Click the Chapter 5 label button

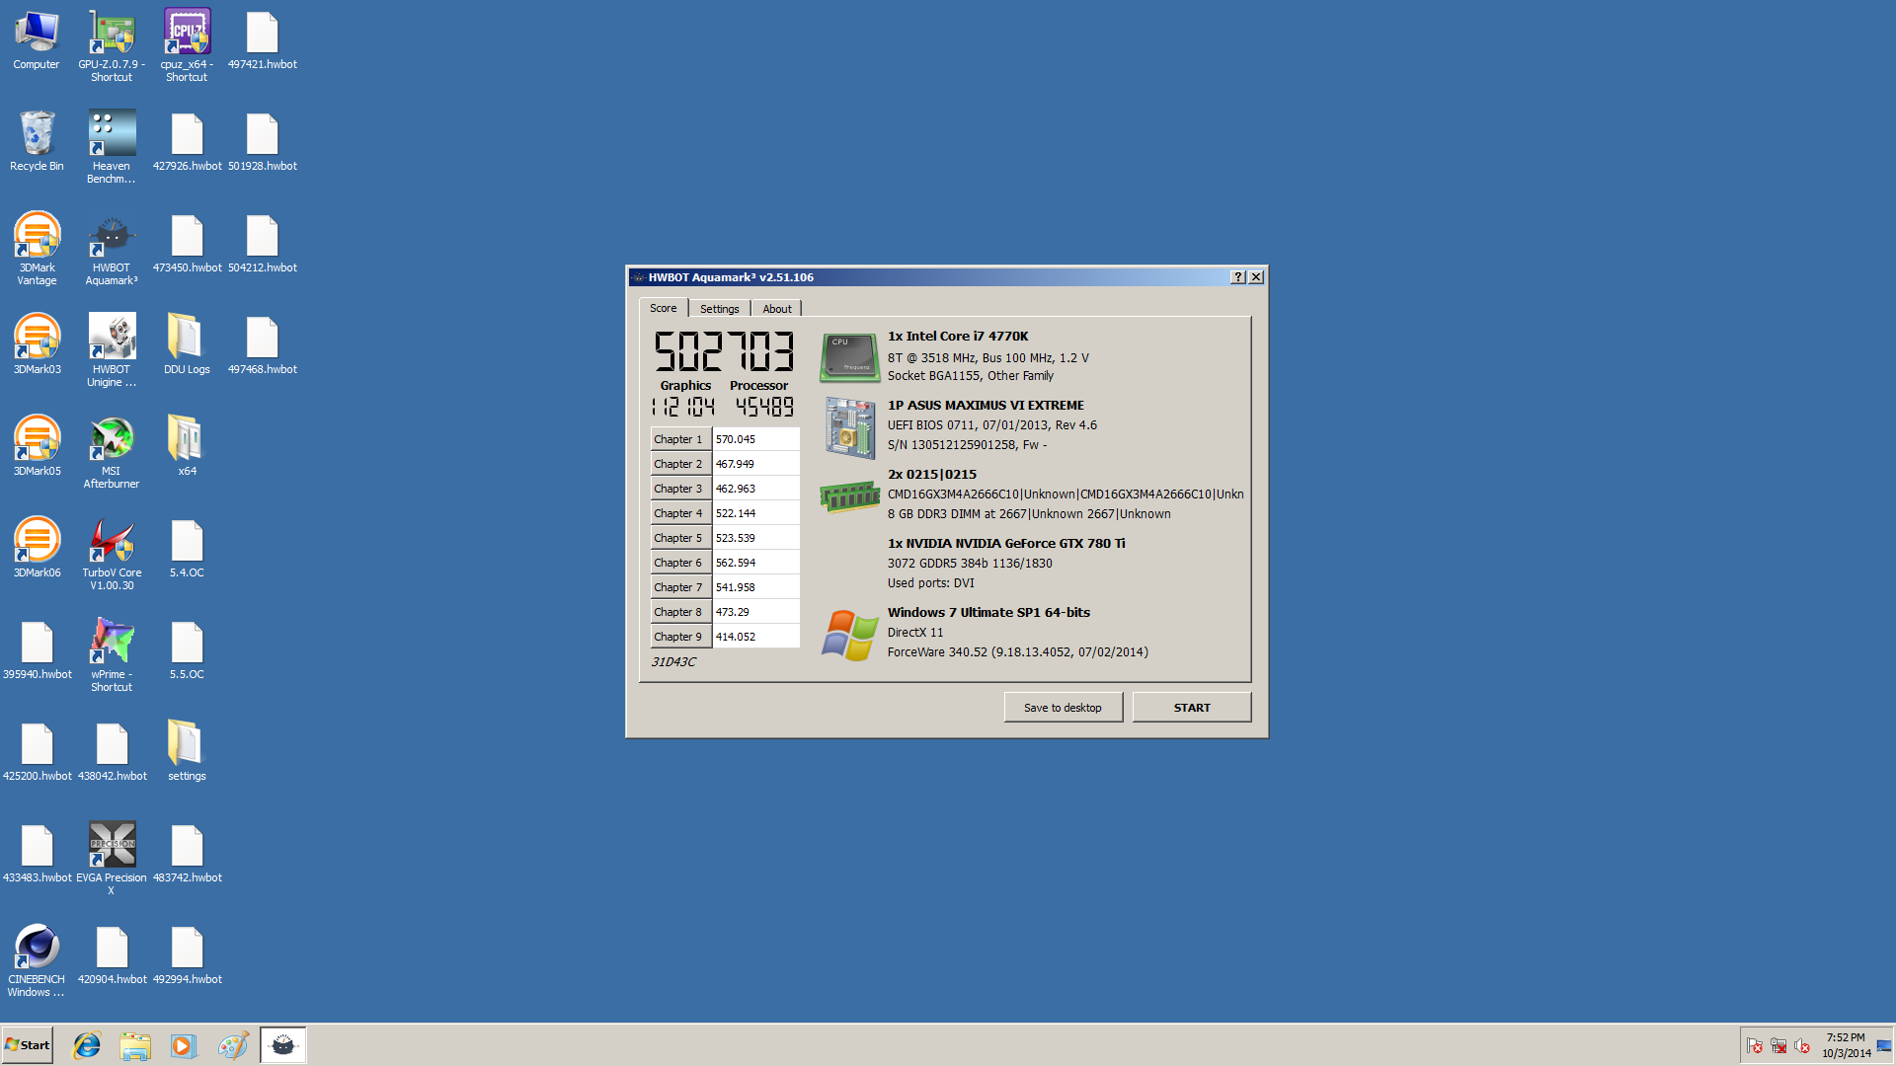(680, 538)
